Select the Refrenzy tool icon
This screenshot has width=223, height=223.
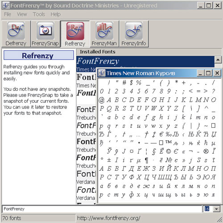[x=75, y=34]
